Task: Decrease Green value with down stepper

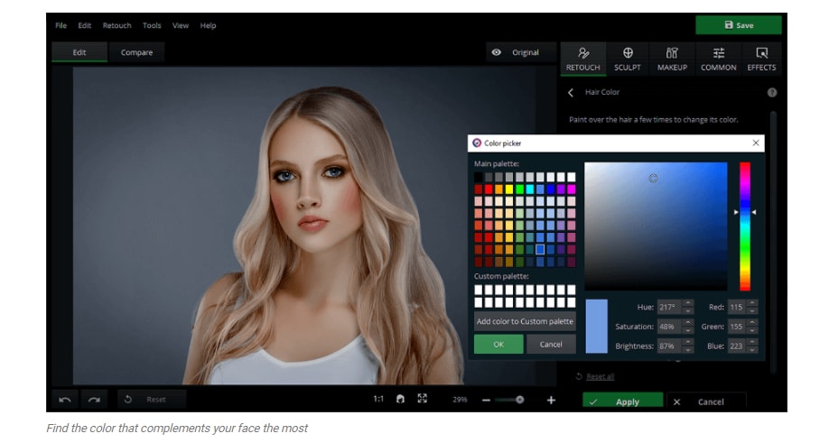Action: pos(752,330)
